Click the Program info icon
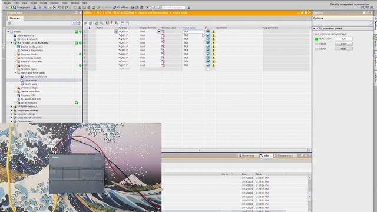The height and width of the screenshot is (212, 377). pyautogui.click(x=18, y=95)
